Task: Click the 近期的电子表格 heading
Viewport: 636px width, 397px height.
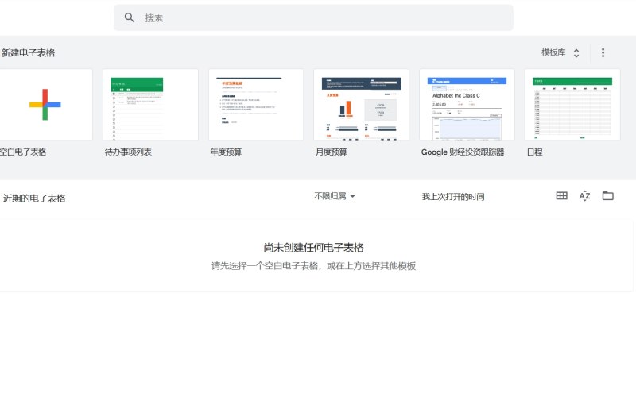Action: (34, 198)
